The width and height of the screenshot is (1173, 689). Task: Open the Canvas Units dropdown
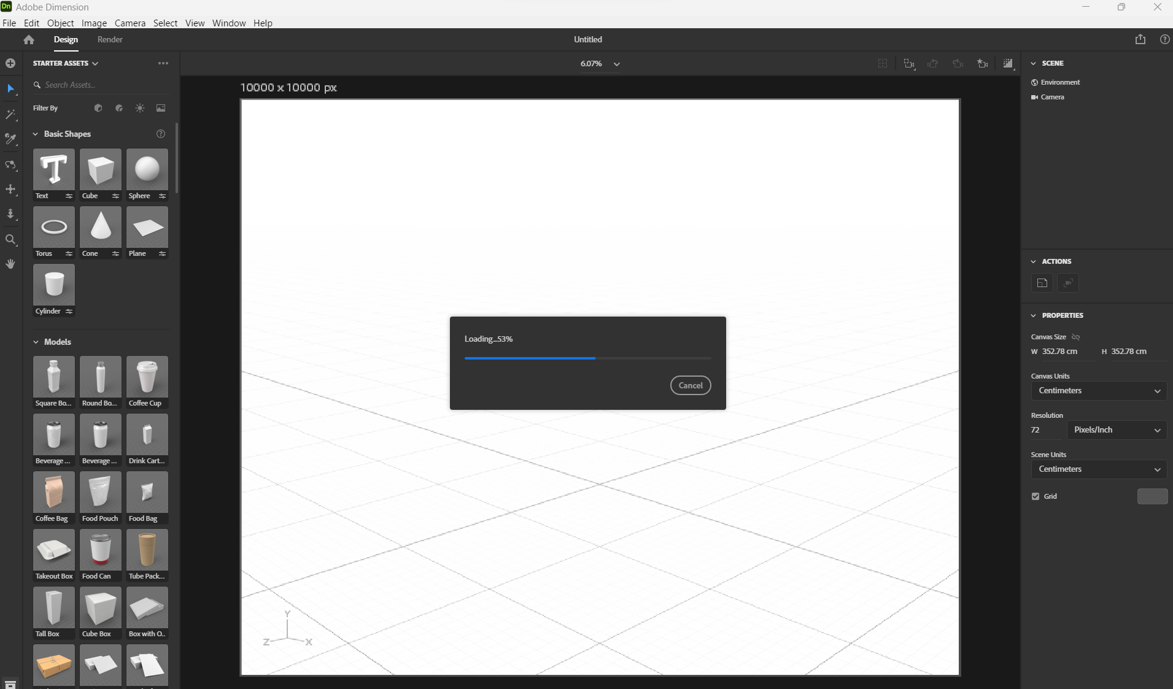pos(1098,391)
